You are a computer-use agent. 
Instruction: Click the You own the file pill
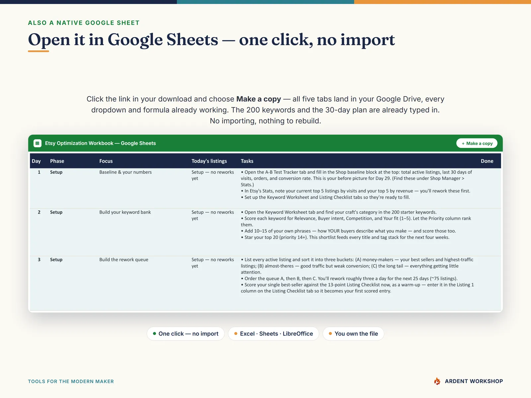[x=353, y=334]
